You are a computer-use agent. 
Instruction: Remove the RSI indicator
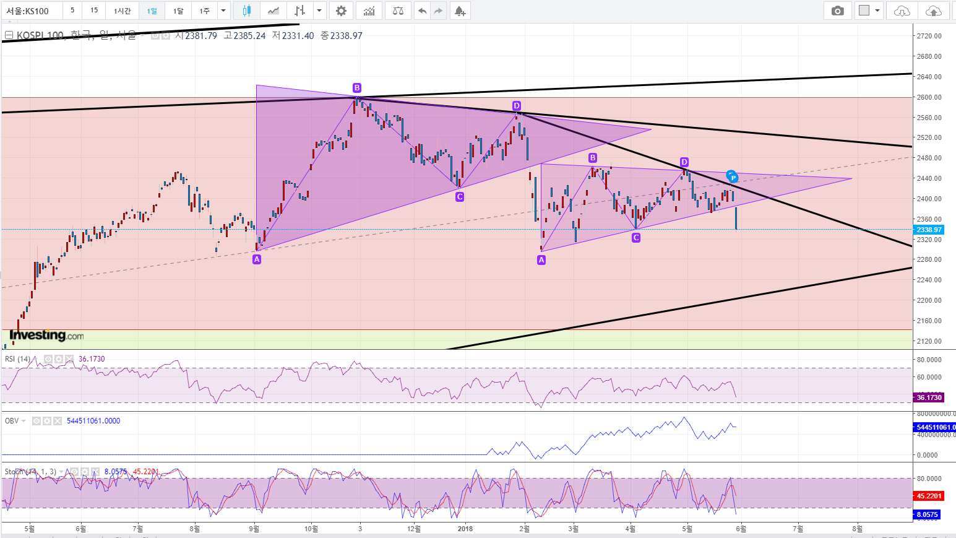pyautogui.click(x=69, y=359)
